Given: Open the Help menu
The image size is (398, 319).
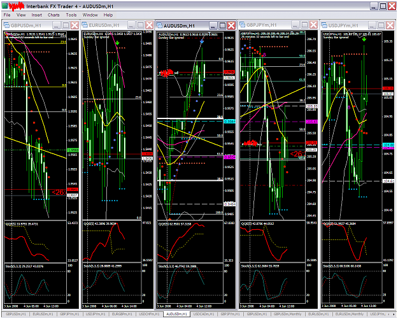Looking at the screenshot, I should 108,15.
